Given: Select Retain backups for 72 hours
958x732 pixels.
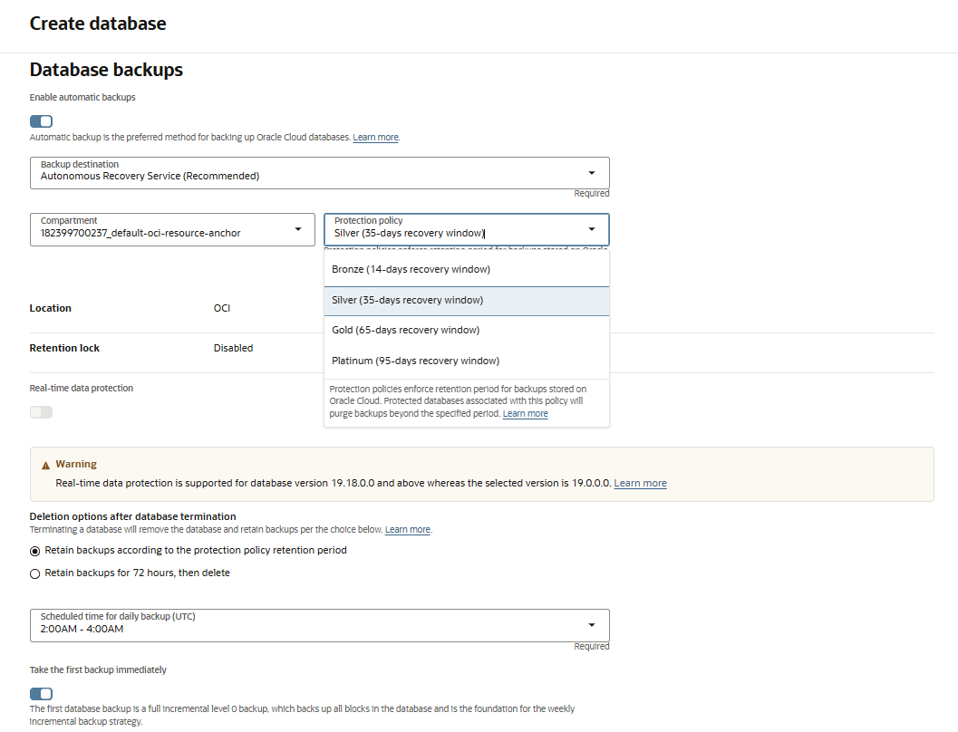Looking at the screenshot, I should point(35,573).
